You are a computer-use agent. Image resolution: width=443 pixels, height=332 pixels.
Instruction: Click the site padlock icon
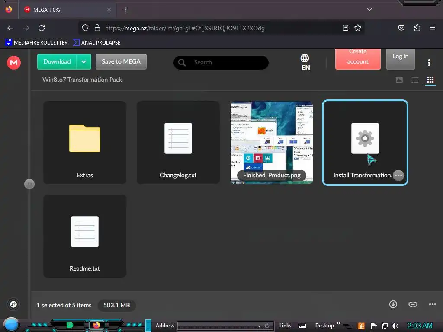tap(97, 28)
